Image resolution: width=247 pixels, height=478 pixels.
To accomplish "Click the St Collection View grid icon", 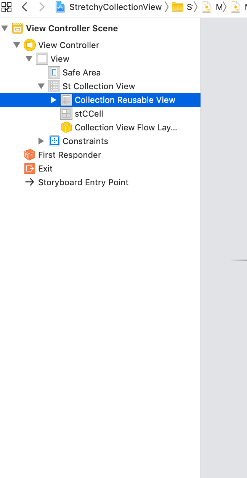I will click(54, 86).
